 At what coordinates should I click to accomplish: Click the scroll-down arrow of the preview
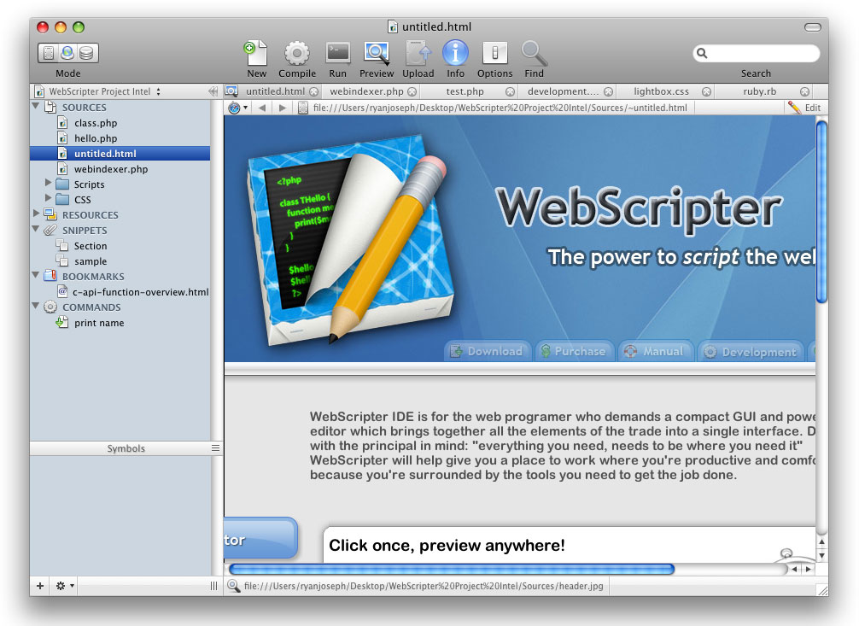point(821,556)
